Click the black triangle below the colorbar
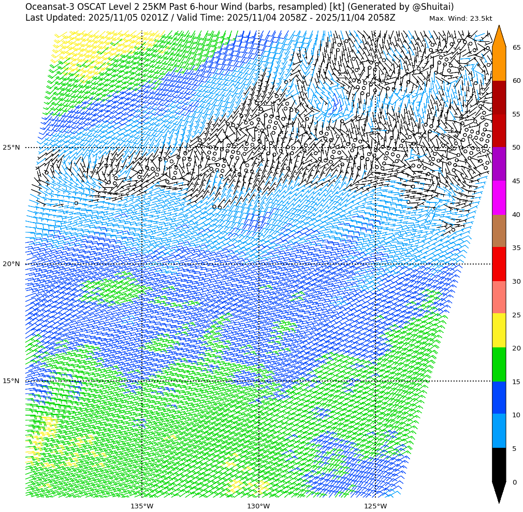 point(499,491)
